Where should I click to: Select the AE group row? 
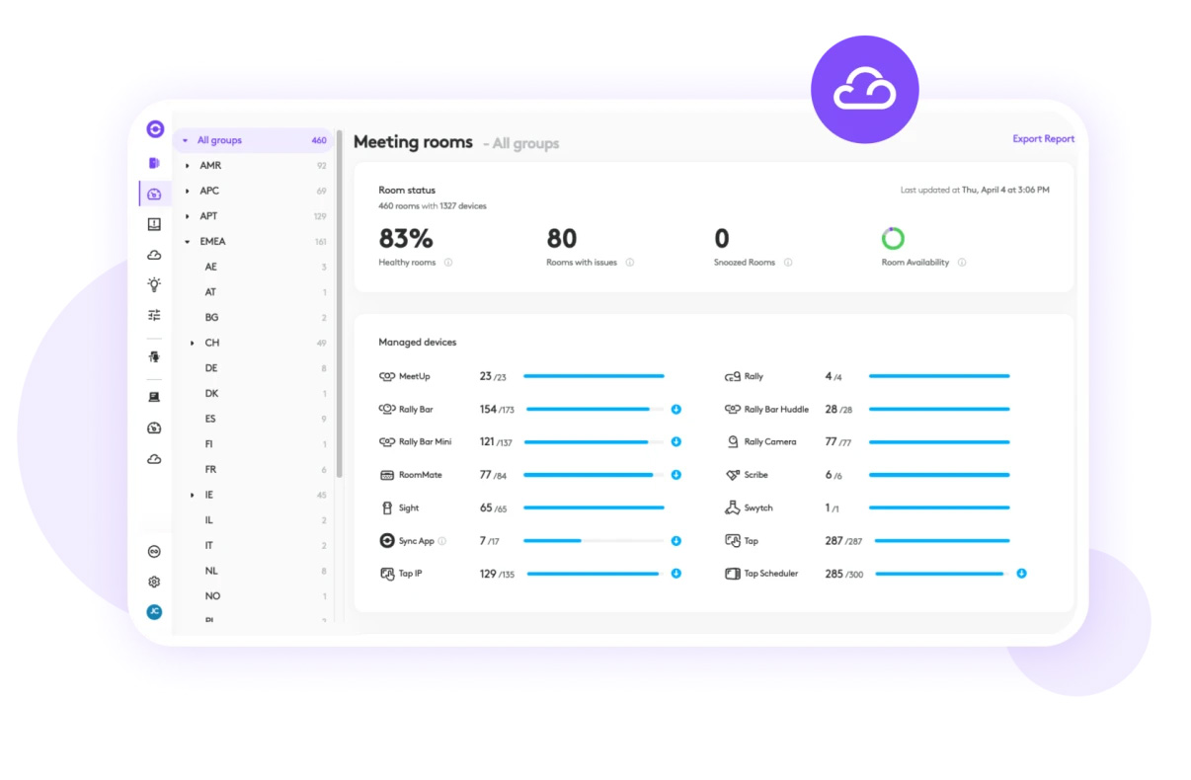255,267
